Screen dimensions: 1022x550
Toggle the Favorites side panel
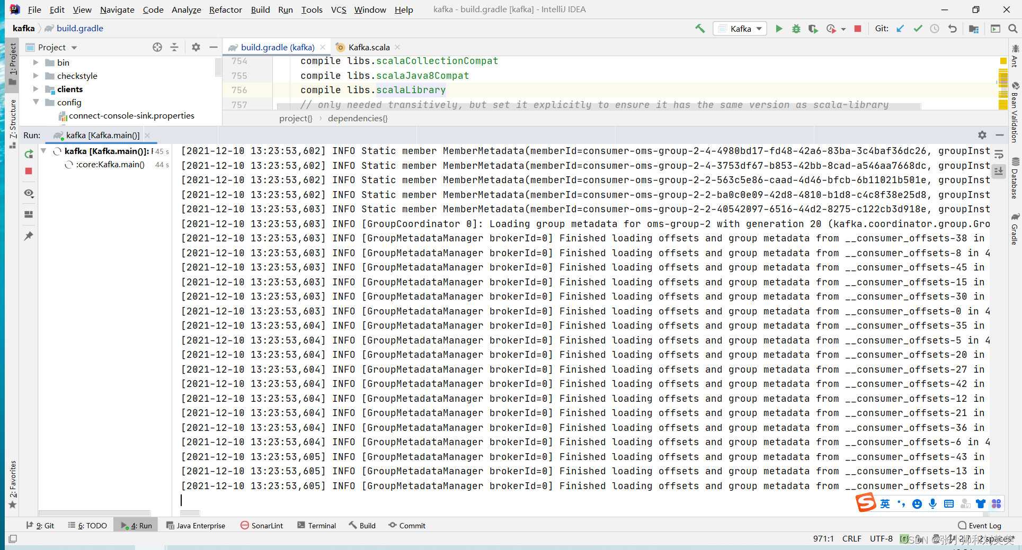click(13, 484)
